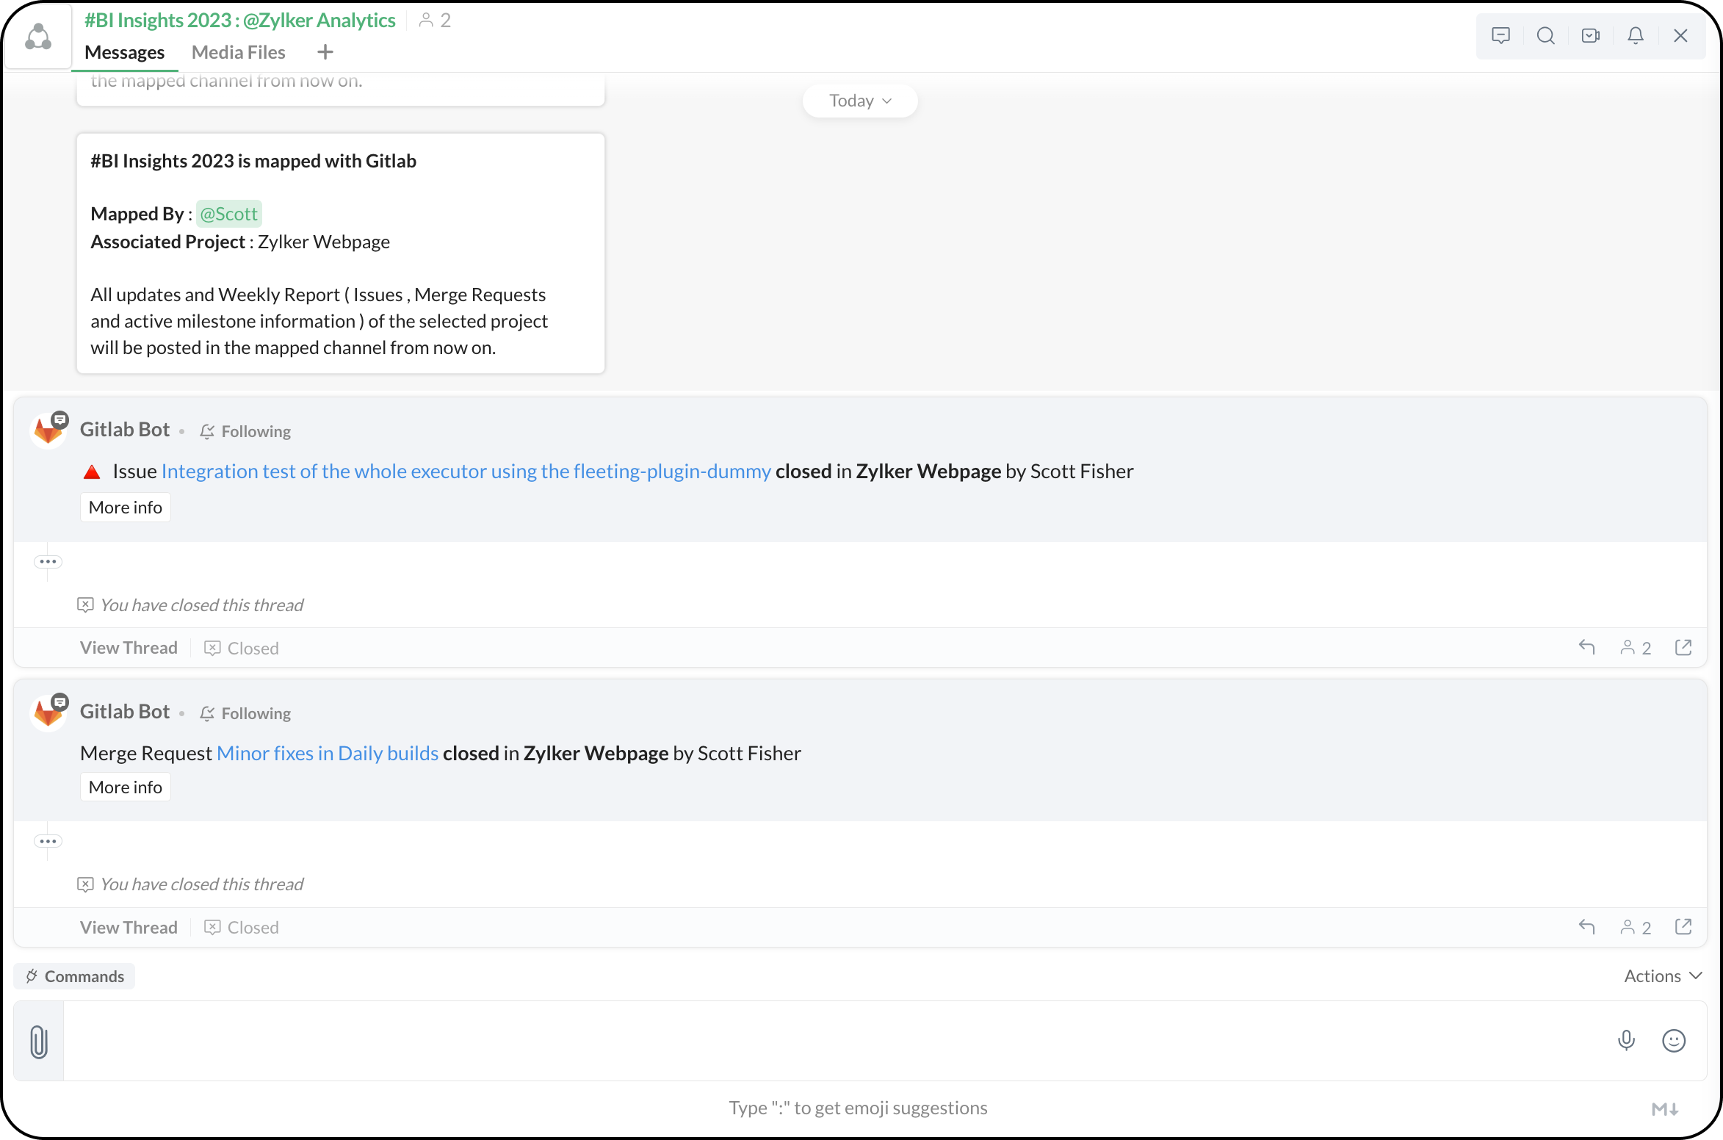The width and height of the screenshot is (1723, 1140).
Task: Open first thread in new window
Action: point(1683,647)
